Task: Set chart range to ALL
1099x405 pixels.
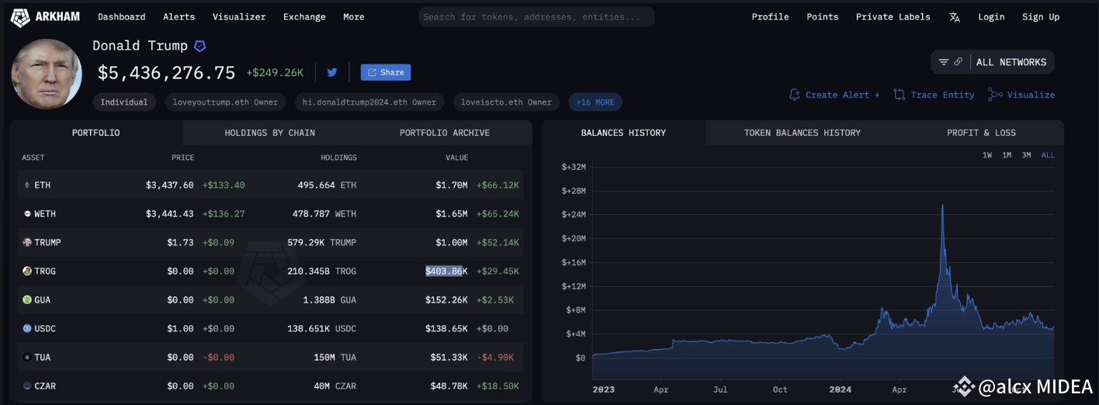Action: tap(1048, 155)
